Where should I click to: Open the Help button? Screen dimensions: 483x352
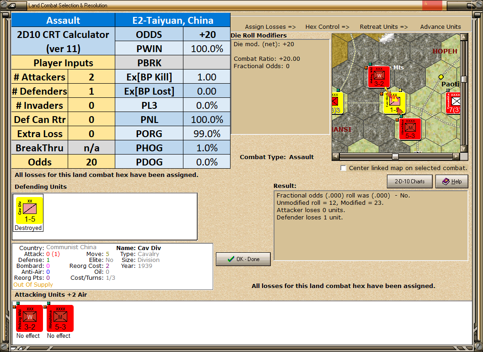click(x=452, y=181)
